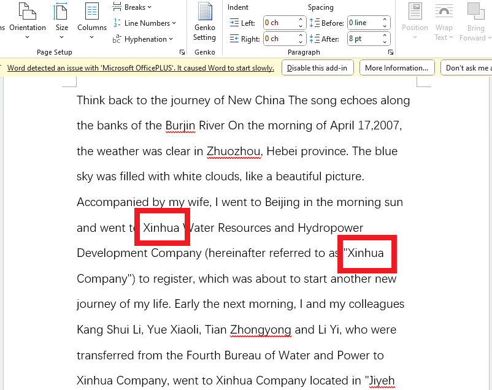Image resolution: width=492 pixels, height=390 pixels.
Task: Click the misspelled word Burjin
Action: click(180, 126)
